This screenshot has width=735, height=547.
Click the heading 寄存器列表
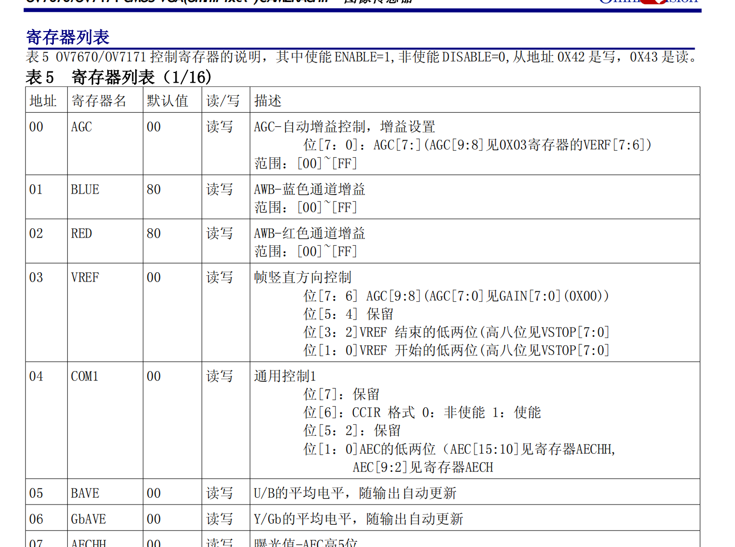click(x=68, y=37)
